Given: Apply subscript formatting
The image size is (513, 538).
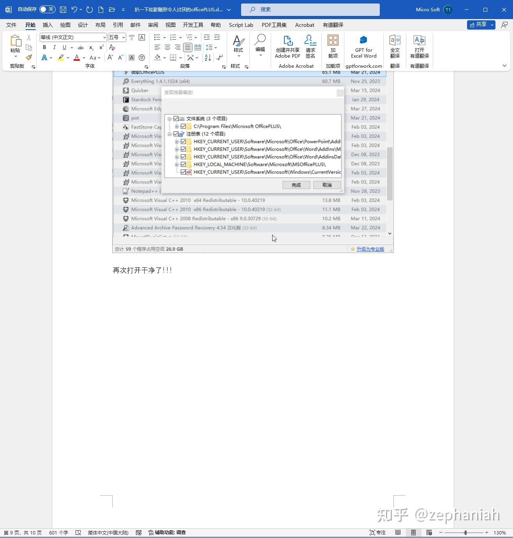Looking at the screenshot, I should 90,47.
